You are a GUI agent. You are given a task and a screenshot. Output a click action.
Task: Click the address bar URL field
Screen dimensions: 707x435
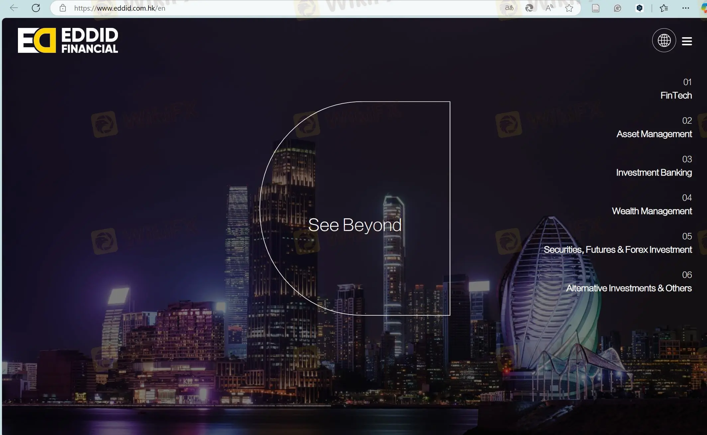(266, 8)
